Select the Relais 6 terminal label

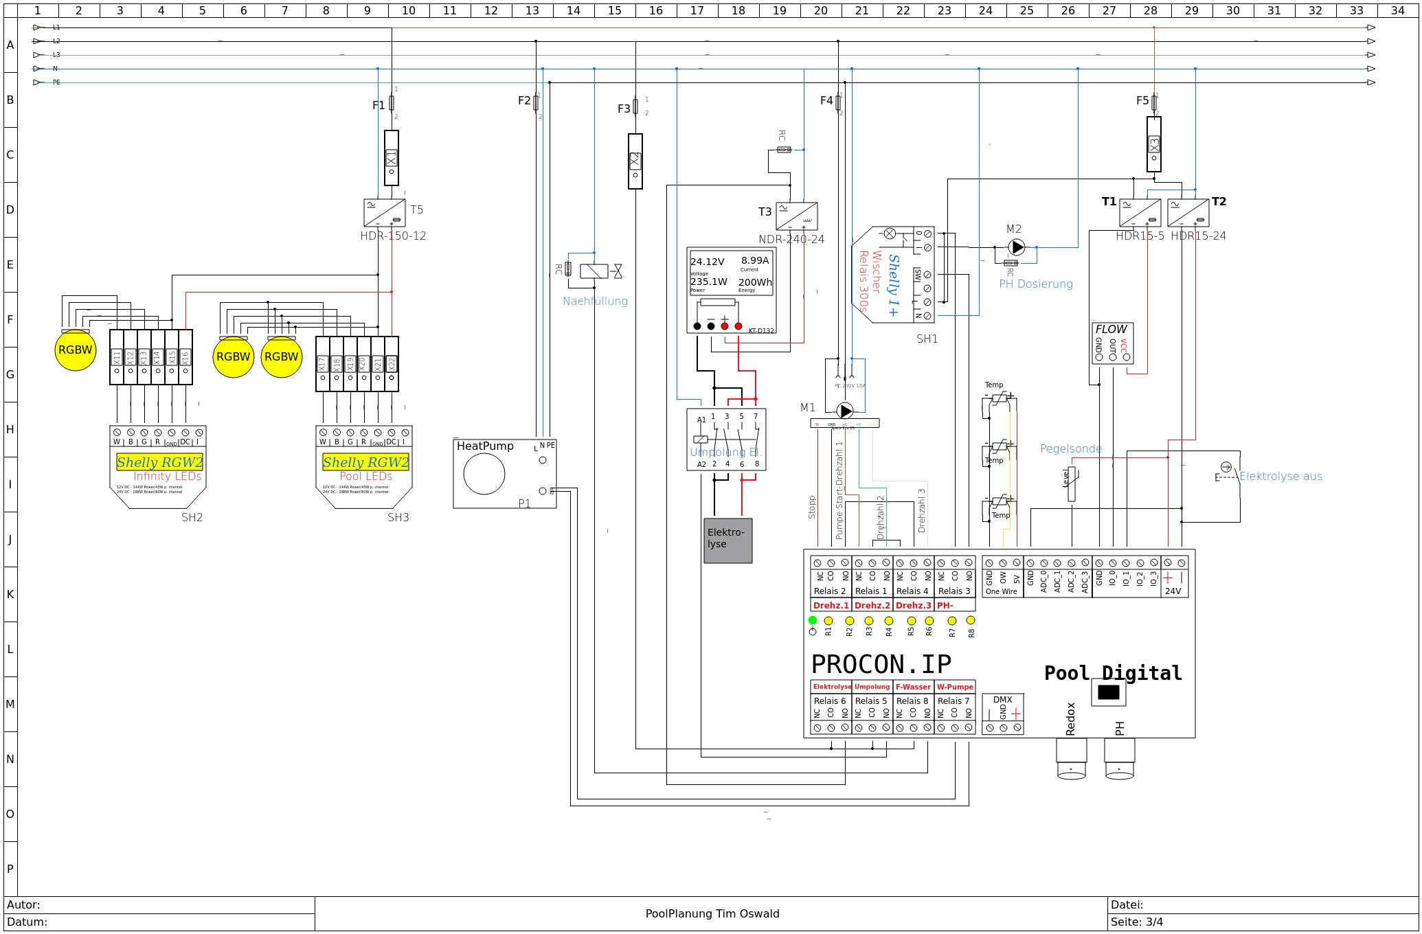[x=830, y=700]
